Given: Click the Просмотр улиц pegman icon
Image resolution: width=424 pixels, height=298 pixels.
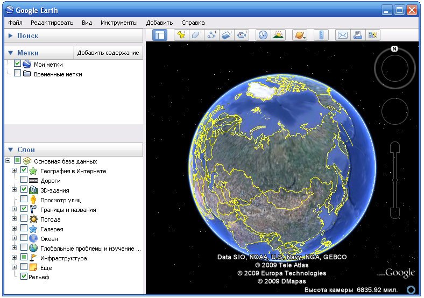Looking at the screenshot, I should 33,200.
